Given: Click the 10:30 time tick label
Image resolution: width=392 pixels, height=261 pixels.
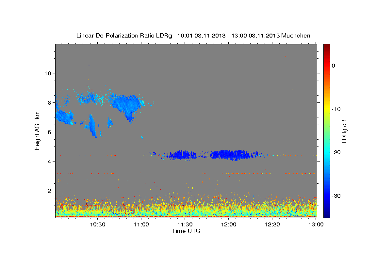Looking at the screenshot, I should coord(97,225).
